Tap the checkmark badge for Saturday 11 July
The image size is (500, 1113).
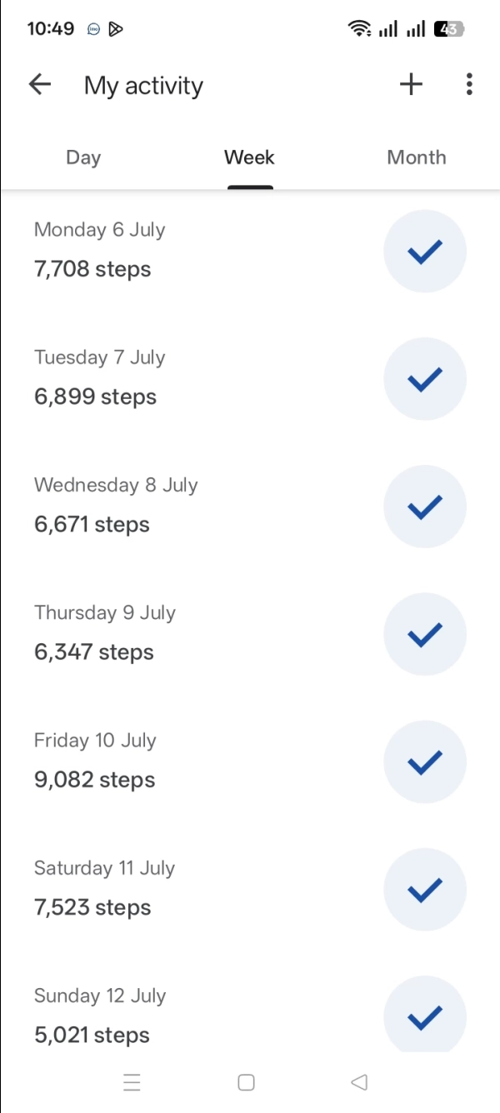click(425, 890)
